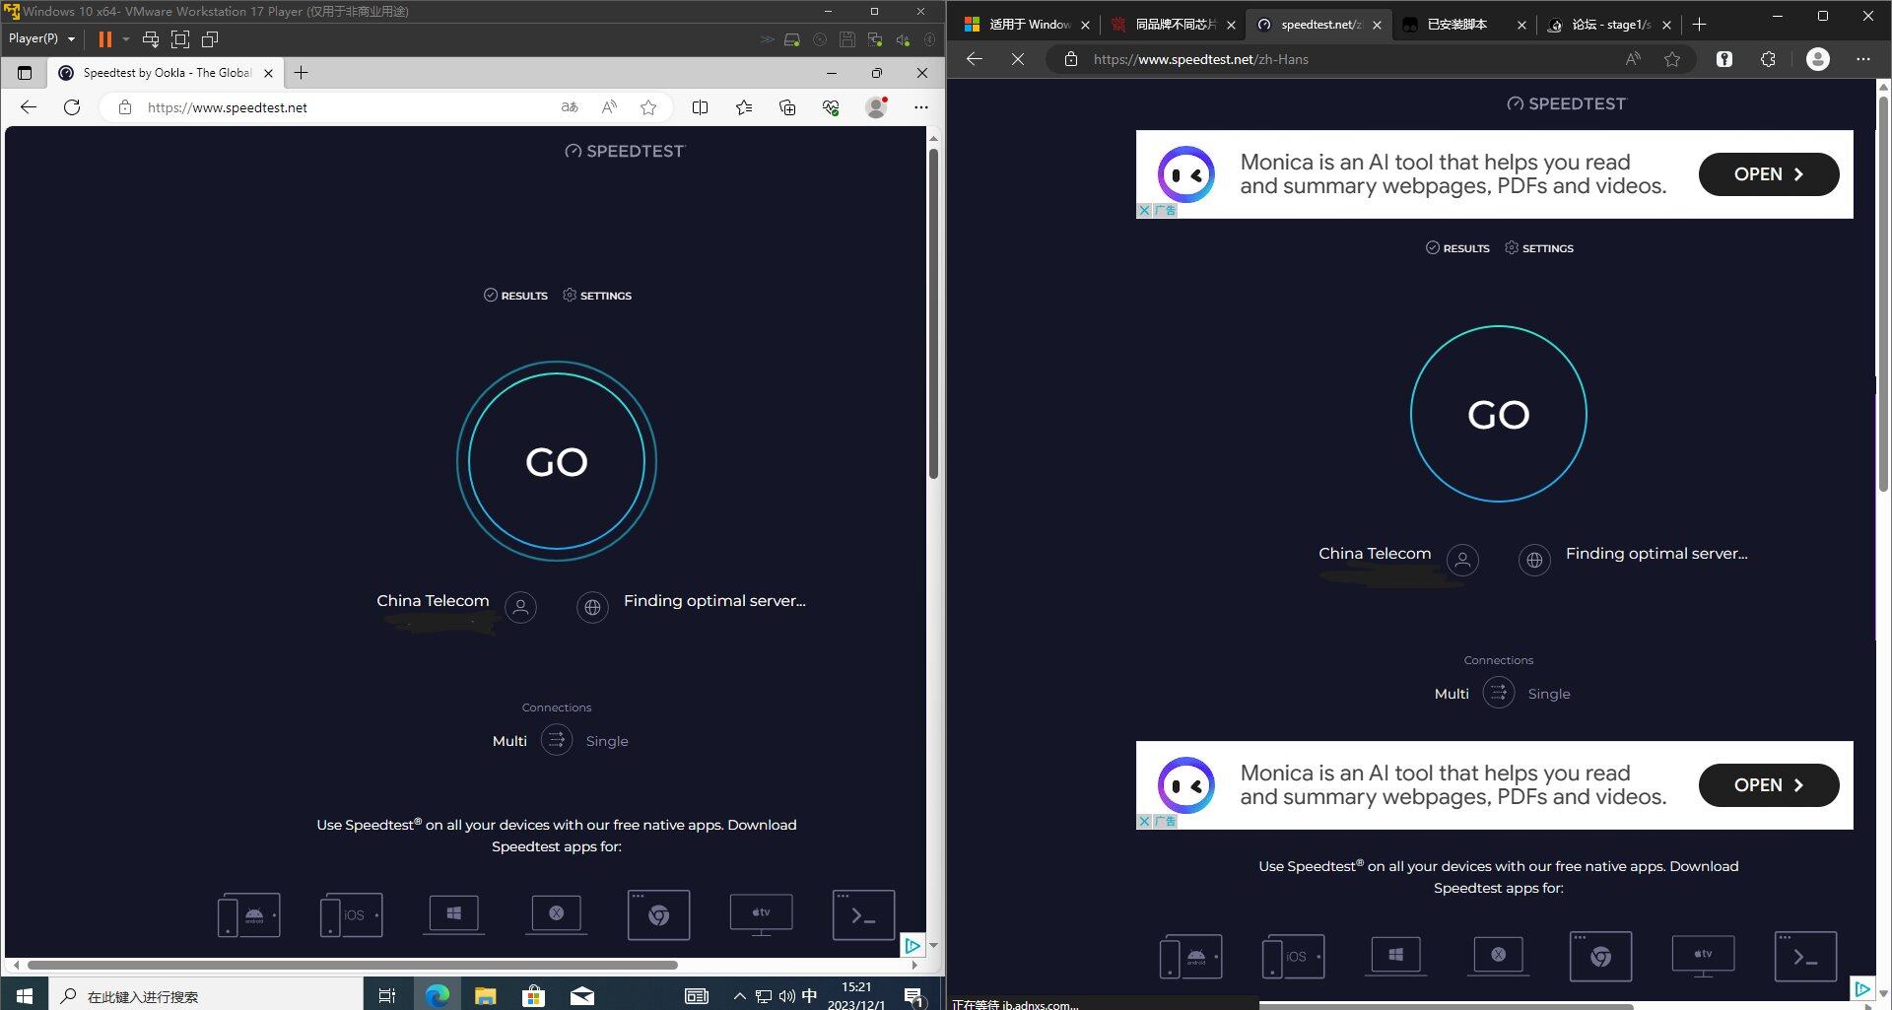Click the vertical scrollbar of VM browser page

click(933, 313)
